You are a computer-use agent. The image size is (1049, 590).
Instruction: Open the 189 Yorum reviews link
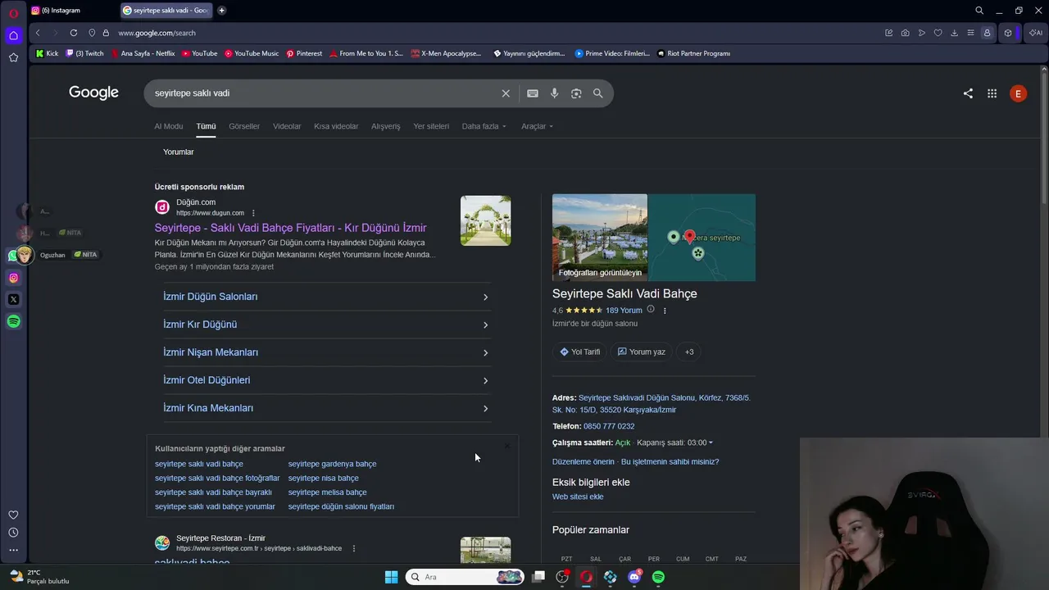[624, 311]
